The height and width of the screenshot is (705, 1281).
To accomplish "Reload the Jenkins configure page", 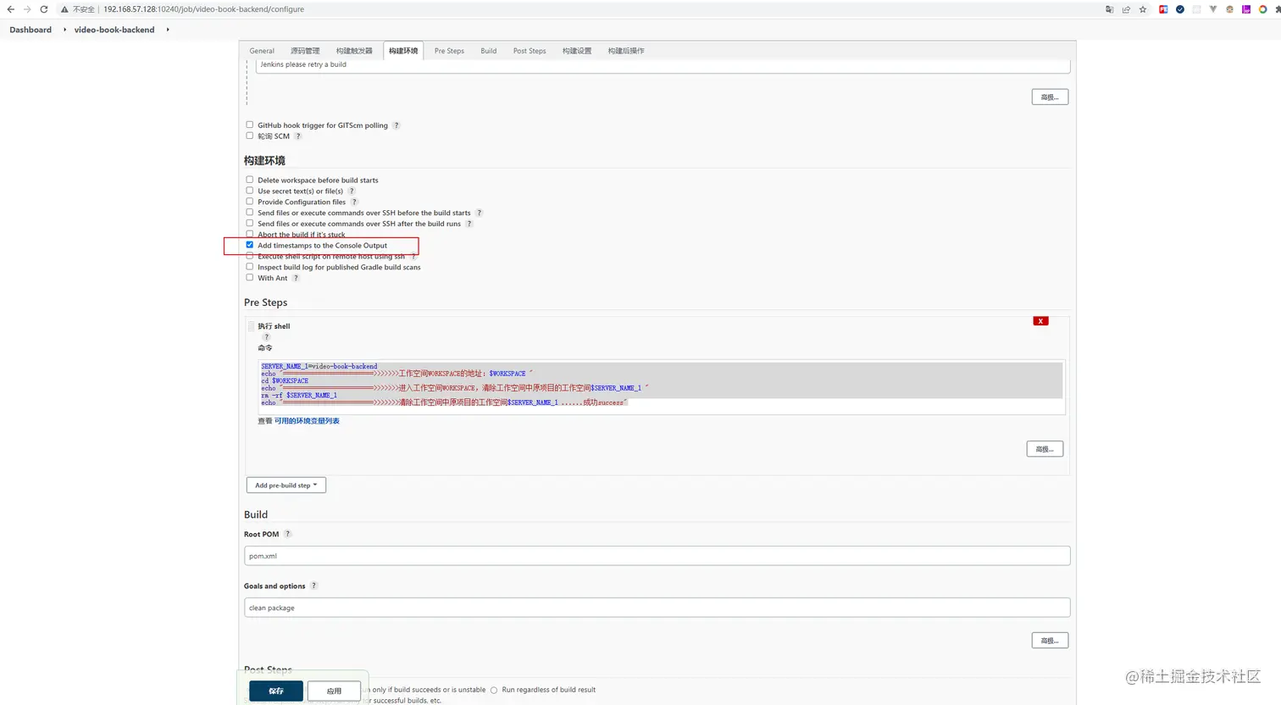I will [x=44, y=9].
